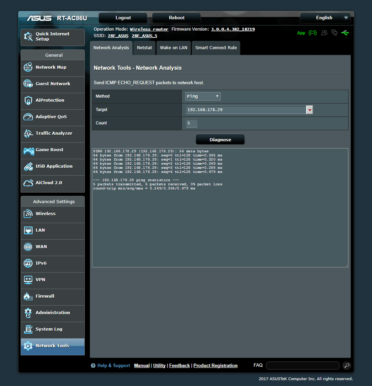Viewport: 372px width, 386px height.
Task: Click the Administration gear icon
Action: pos(28,313)
